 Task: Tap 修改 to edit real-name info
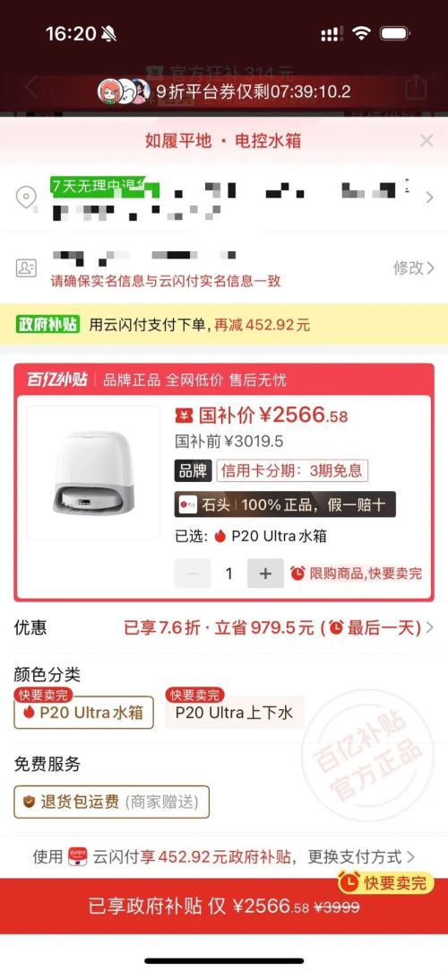[x=413, y=267]
